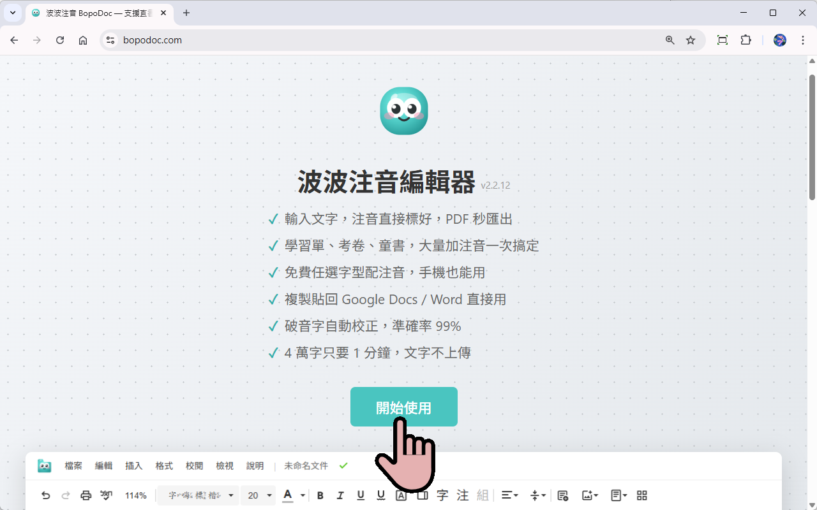817x510 pixels.
Task: Toggle underline formatting
Action: (361, 495)
